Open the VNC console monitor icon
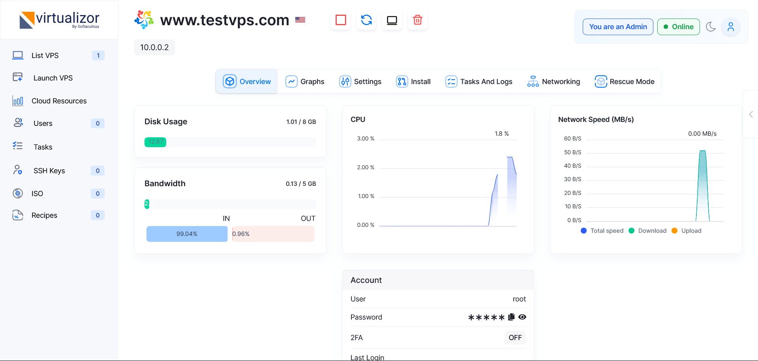This screenshot has width=758, height=361. click(x=392, y=20)
